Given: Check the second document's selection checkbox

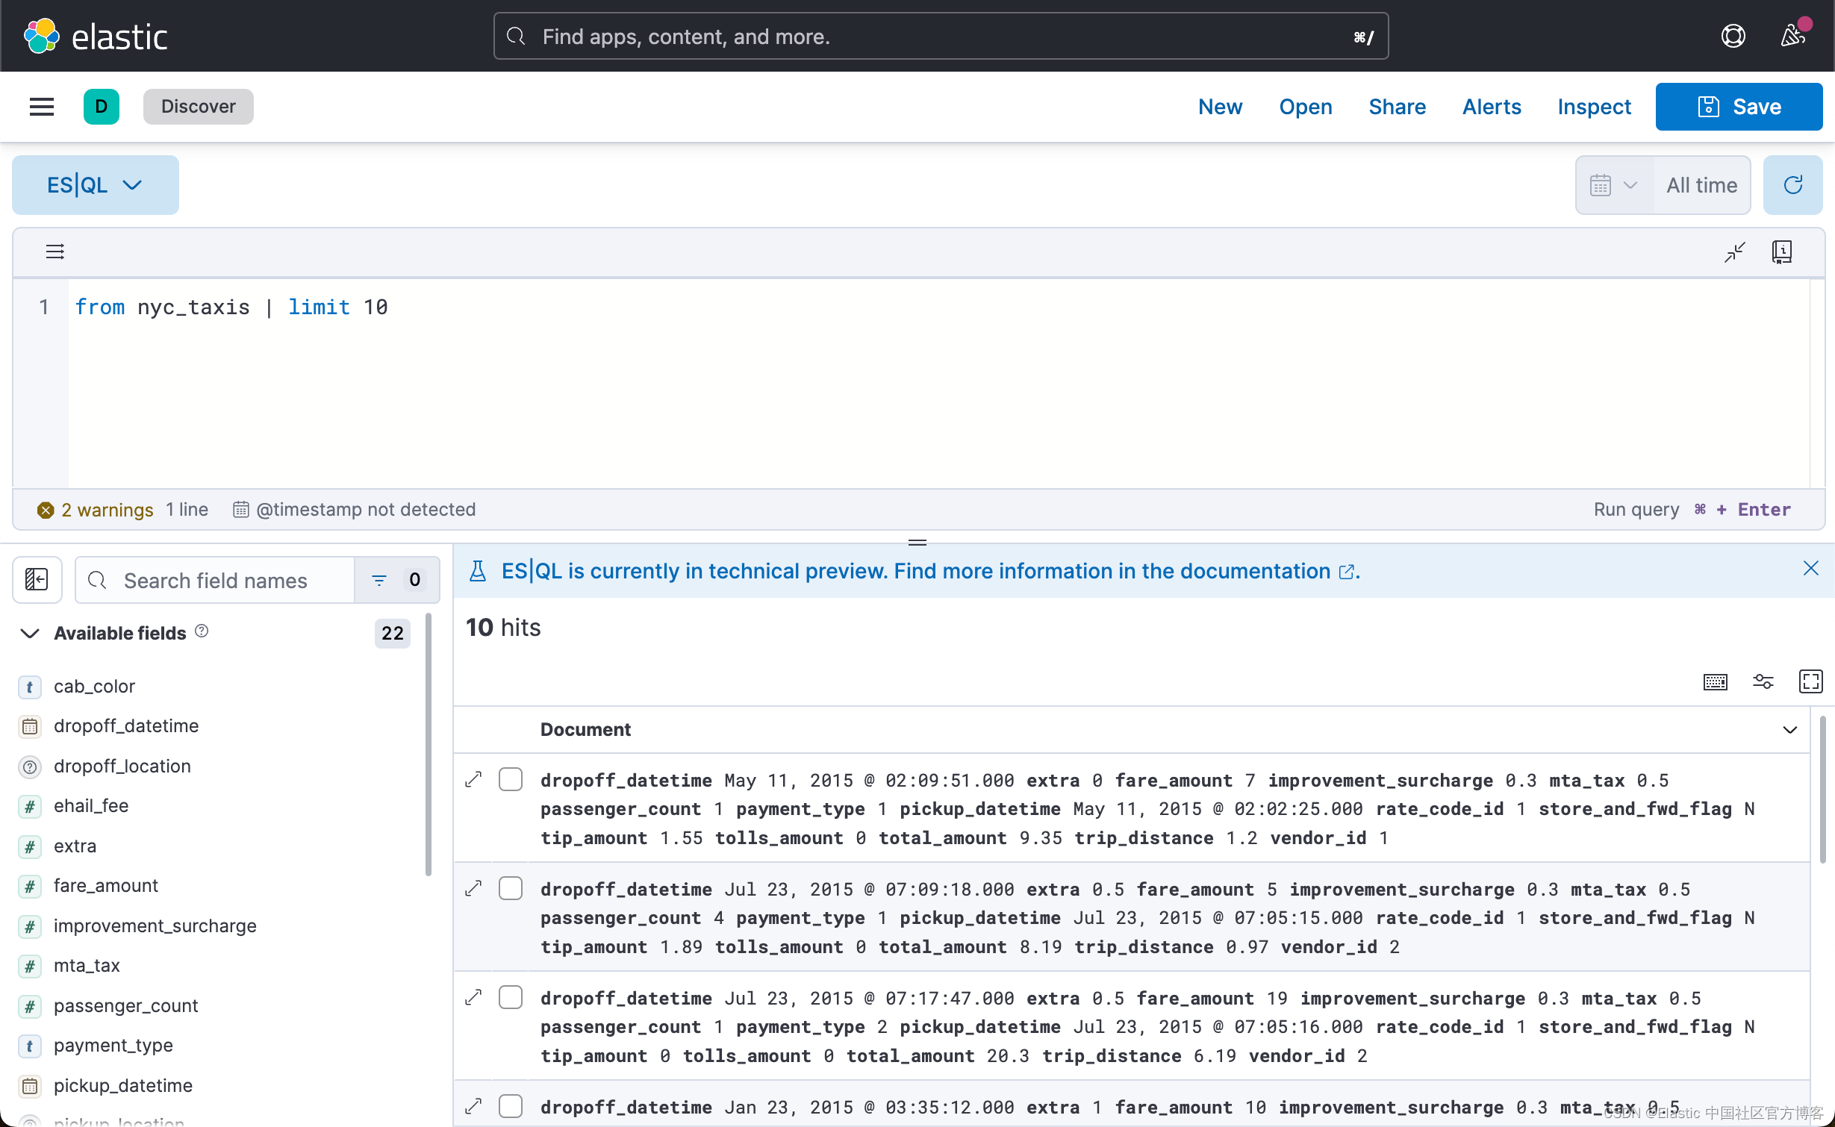Looking at the screenshot, I should [x=511, y=887].
